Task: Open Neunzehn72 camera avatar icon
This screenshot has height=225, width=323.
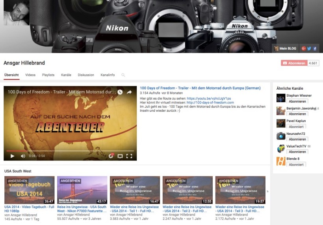Action: point(281,136)
